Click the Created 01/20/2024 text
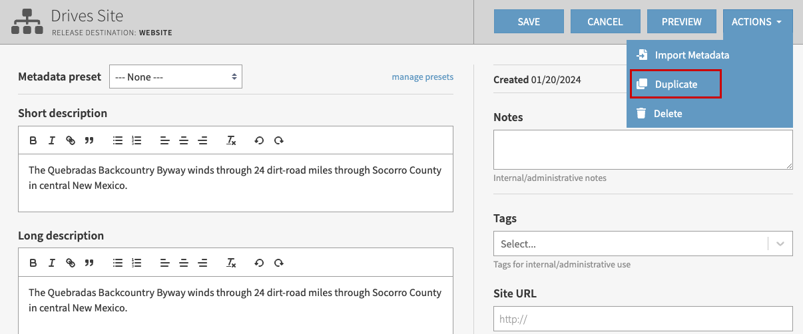 click(x=537, y=80)
